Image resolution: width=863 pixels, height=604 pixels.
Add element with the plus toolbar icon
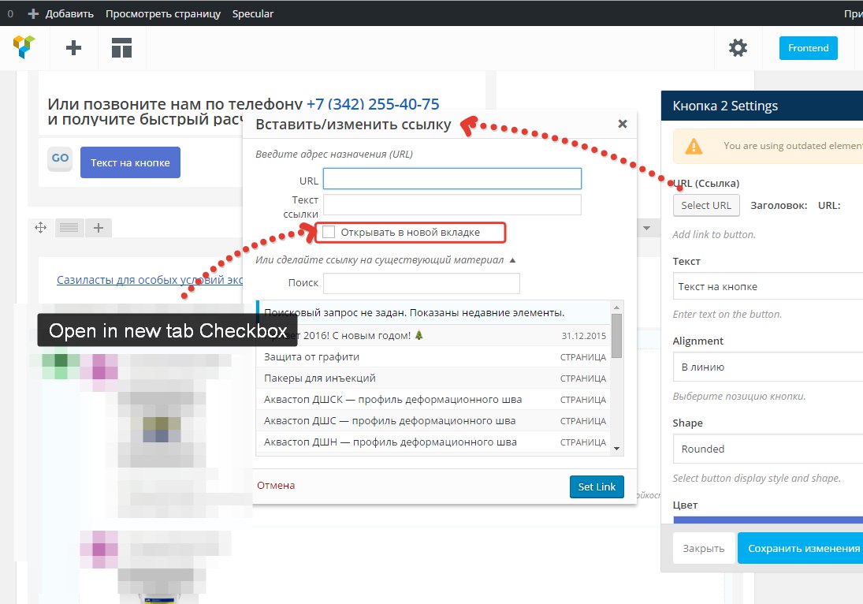coord(73,48)
